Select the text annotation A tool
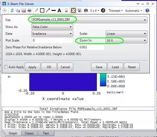This screenshot has height=137, width=157. [59, 10]
